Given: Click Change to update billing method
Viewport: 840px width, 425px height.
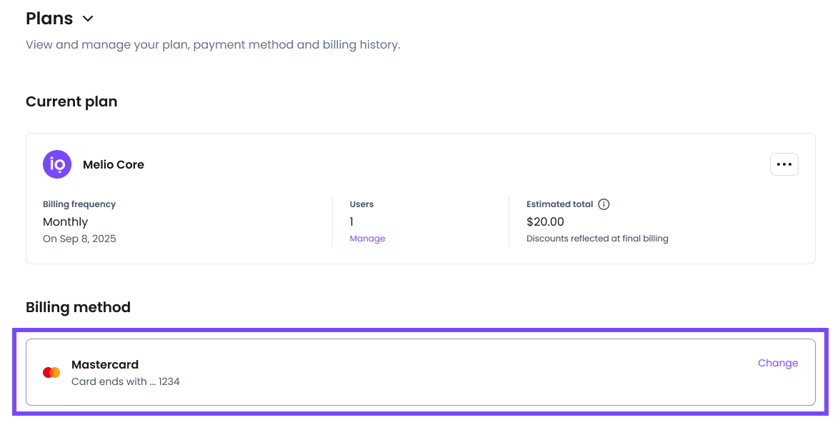Looking at the screenshot, I should click(777, 363).
